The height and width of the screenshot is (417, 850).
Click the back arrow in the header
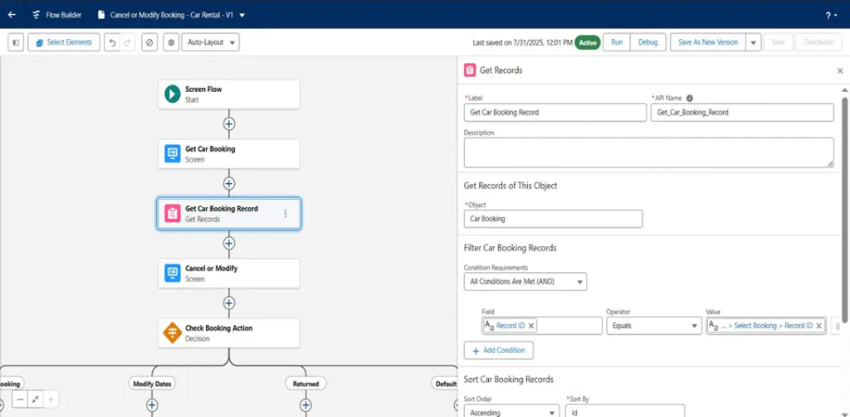coord(12,15)
